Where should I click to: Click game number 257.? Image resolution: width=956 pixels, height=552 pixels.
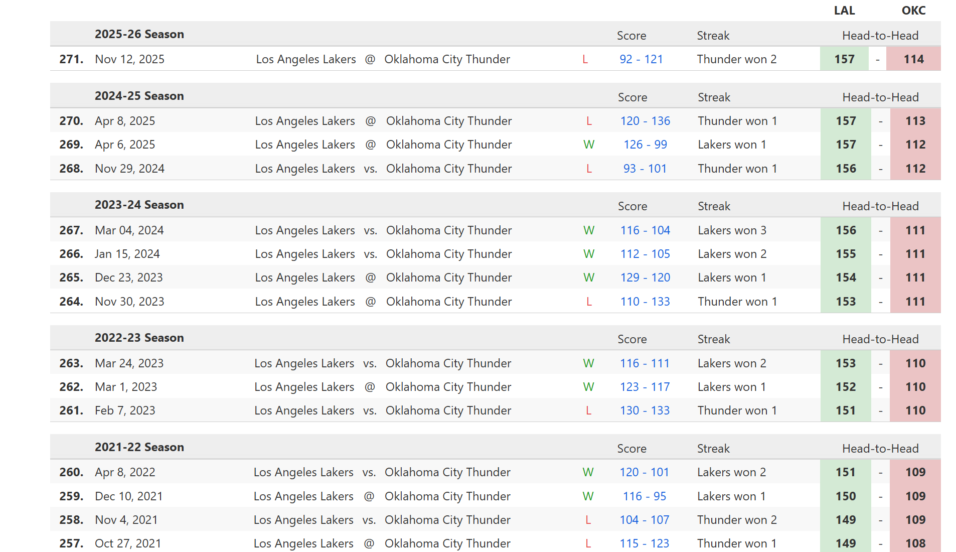(71, 543)
